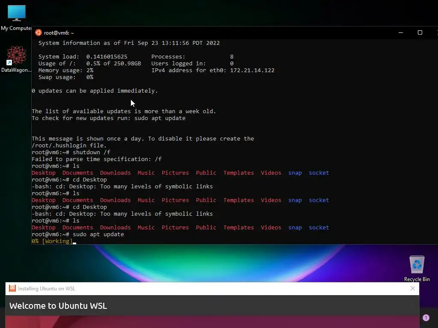Close the Installing Ubuntu on WSL window
438x328 pixels.
coord(413,288)
